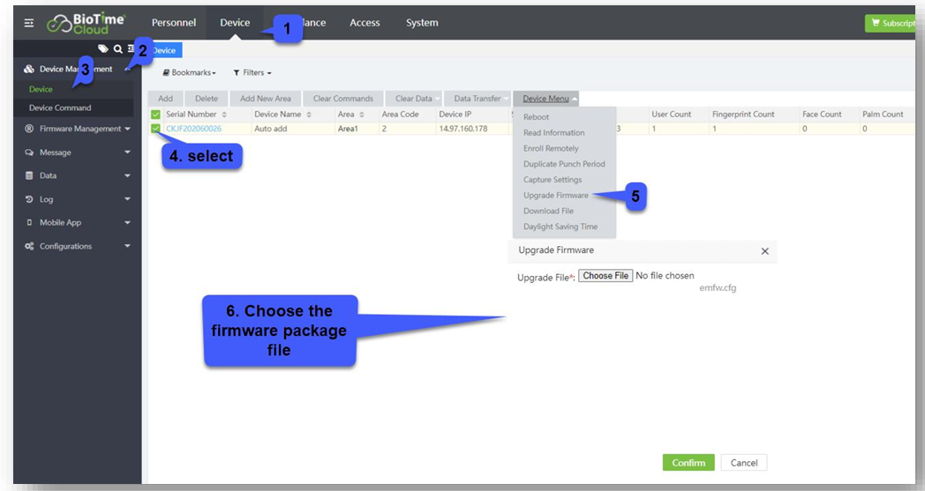The width and height of the screenshot is (925, 491).
Task: Close the Upgrade Firmware dialog
Action: click(764, 251)
